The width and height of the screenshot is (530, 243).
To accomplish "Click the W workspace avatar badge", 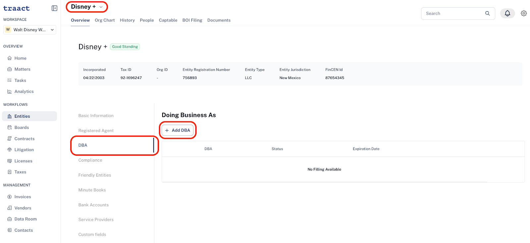I will (8, 30).
